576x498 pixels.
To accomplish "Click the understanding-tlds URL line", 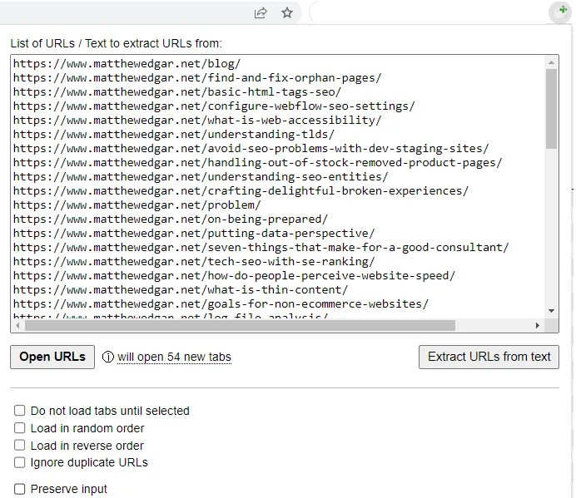I will (174, 135).
